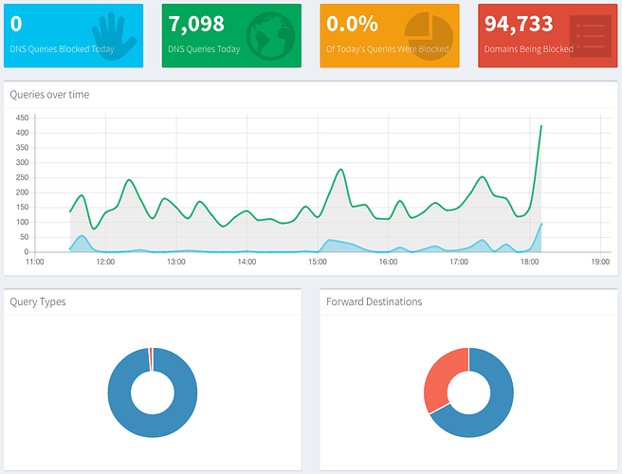Click the list icon in the red box
This screenshot has height=474, width=622.
[x=589, y=36]
